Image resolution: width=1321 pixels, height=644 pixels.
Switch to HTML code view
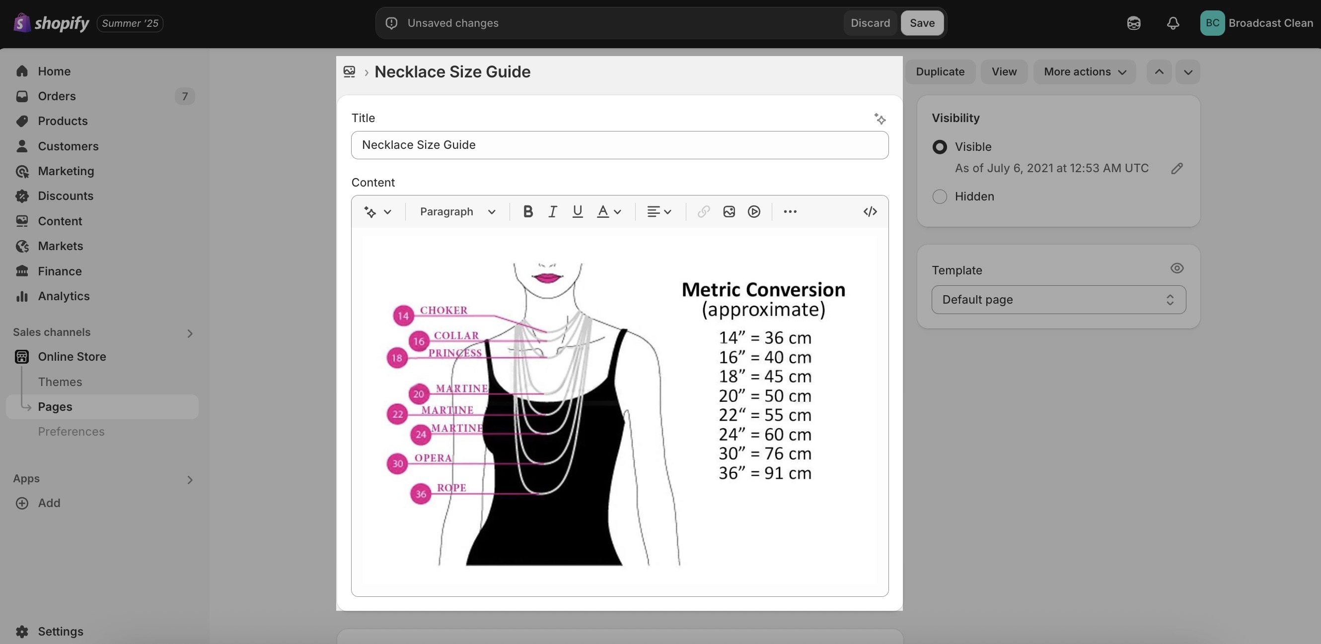(870, 211)
